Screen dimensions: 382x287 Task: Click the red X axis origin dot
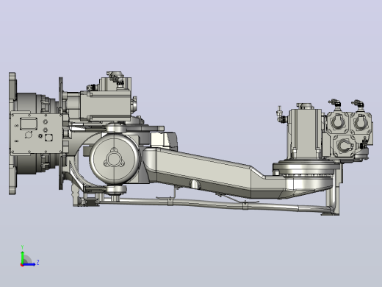click(22, 265)
